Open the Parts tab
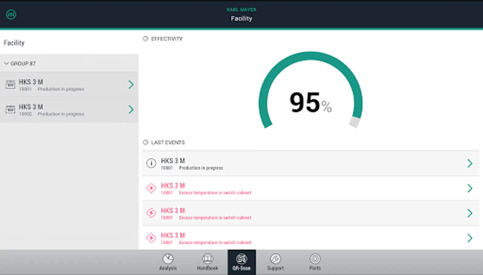 click(315, 262)
